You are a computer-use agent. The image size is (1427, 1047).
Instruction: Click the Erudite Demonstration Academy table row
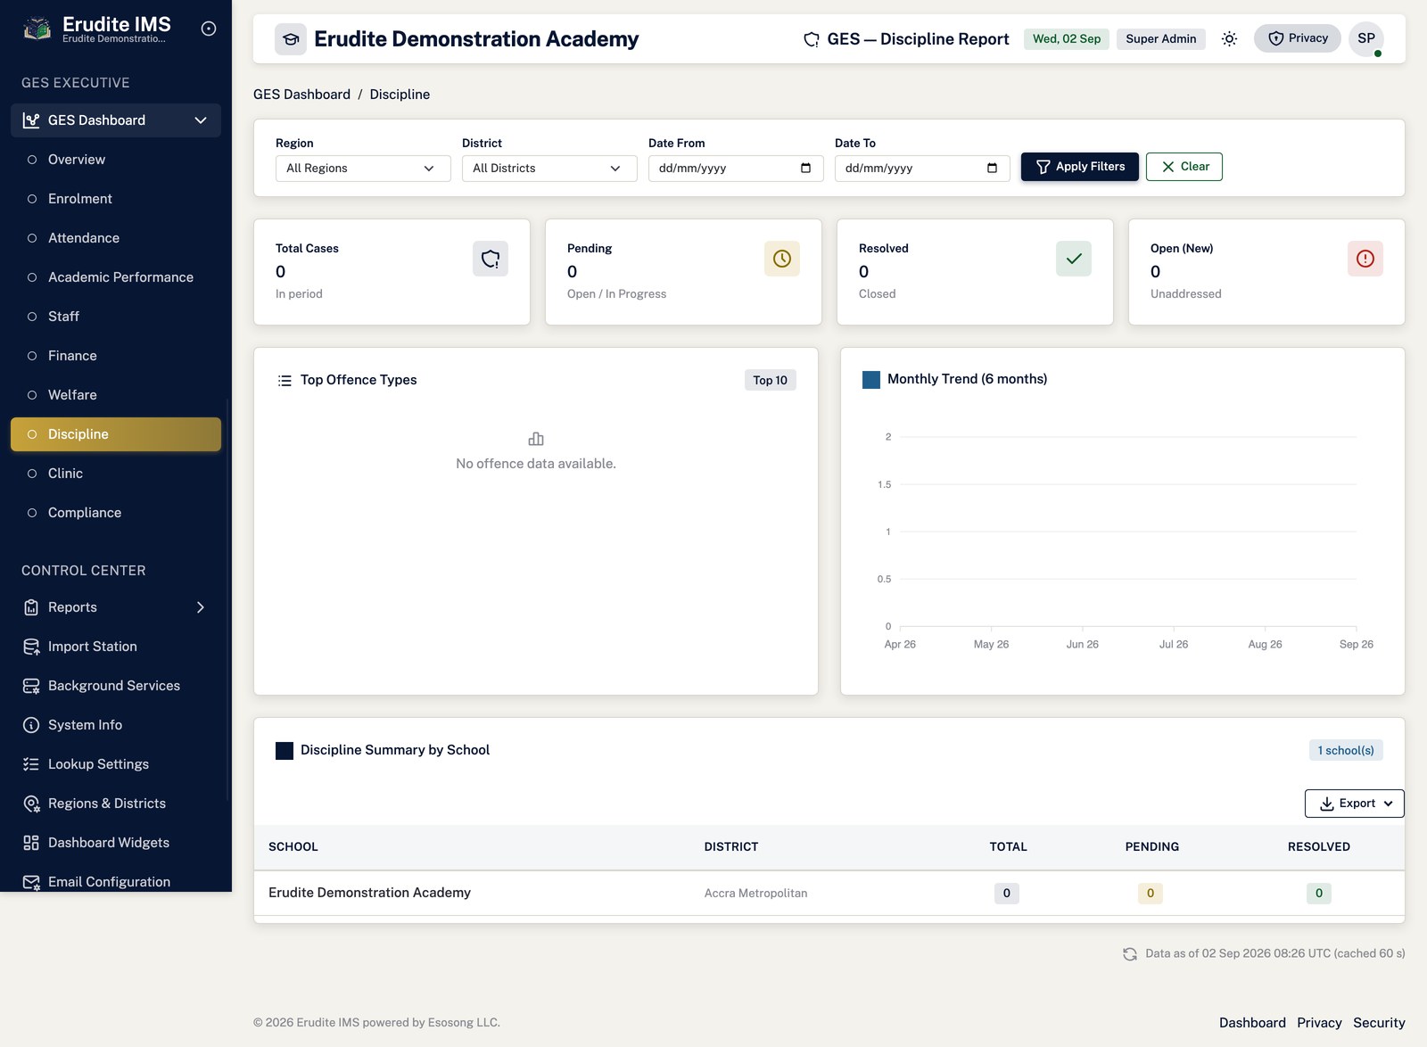pyautogui.click(x=829, y=894)
